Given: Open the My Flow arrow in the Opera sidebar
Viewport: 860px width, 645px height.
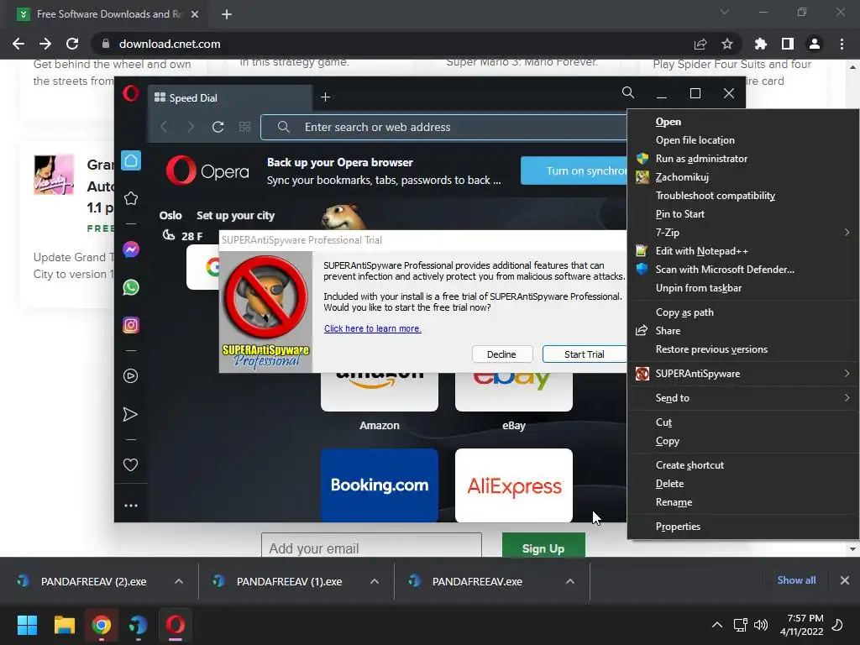Looking at the screenshot, I should [130, 414].
